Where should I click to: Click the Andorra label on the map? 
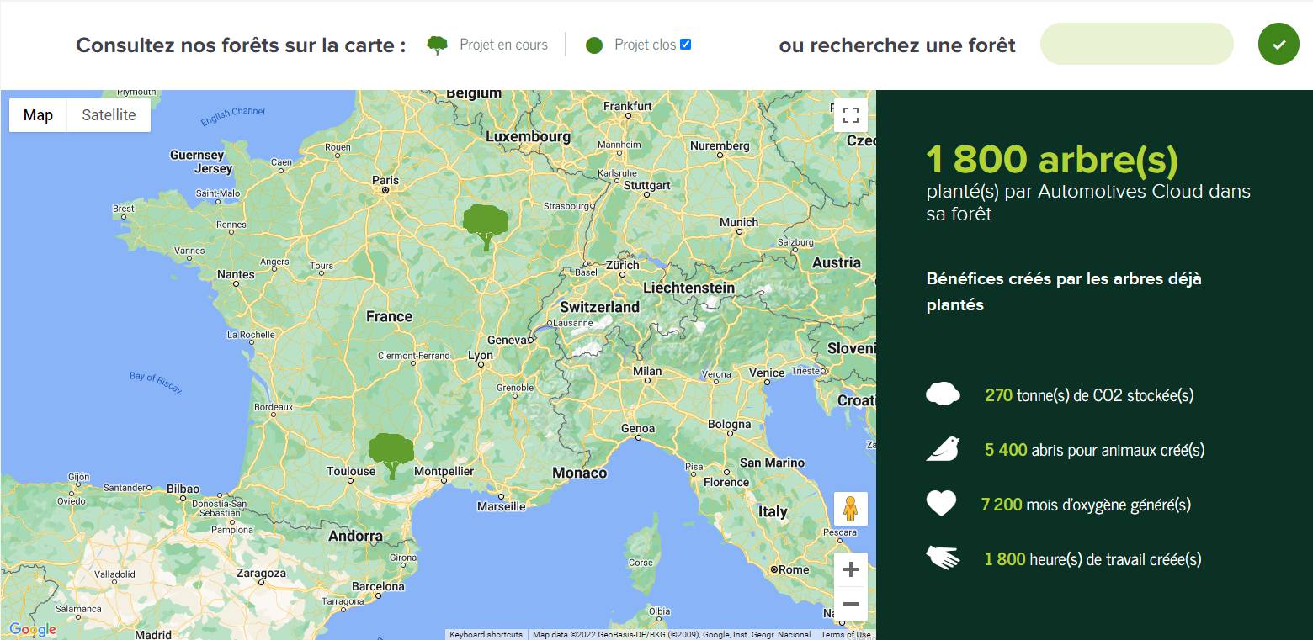point(355,536)
